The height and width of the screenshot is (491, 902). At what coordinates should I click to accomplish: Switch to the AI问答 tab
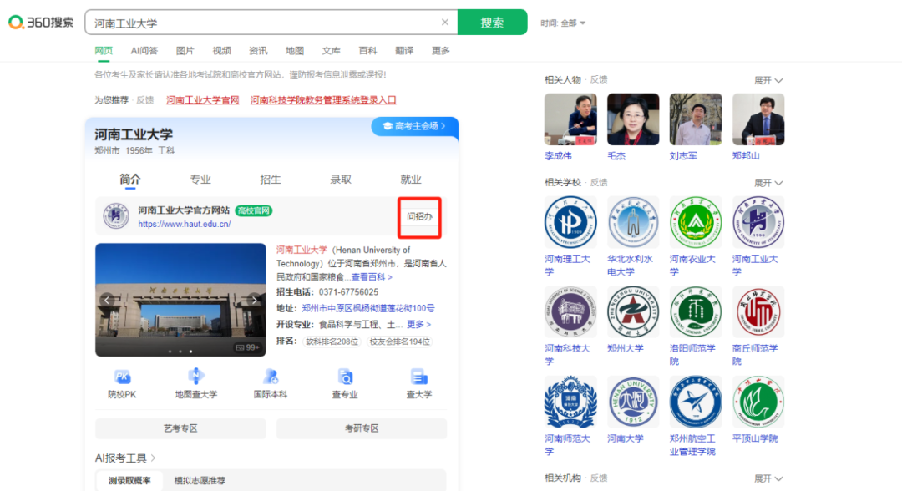coord(144,50)
